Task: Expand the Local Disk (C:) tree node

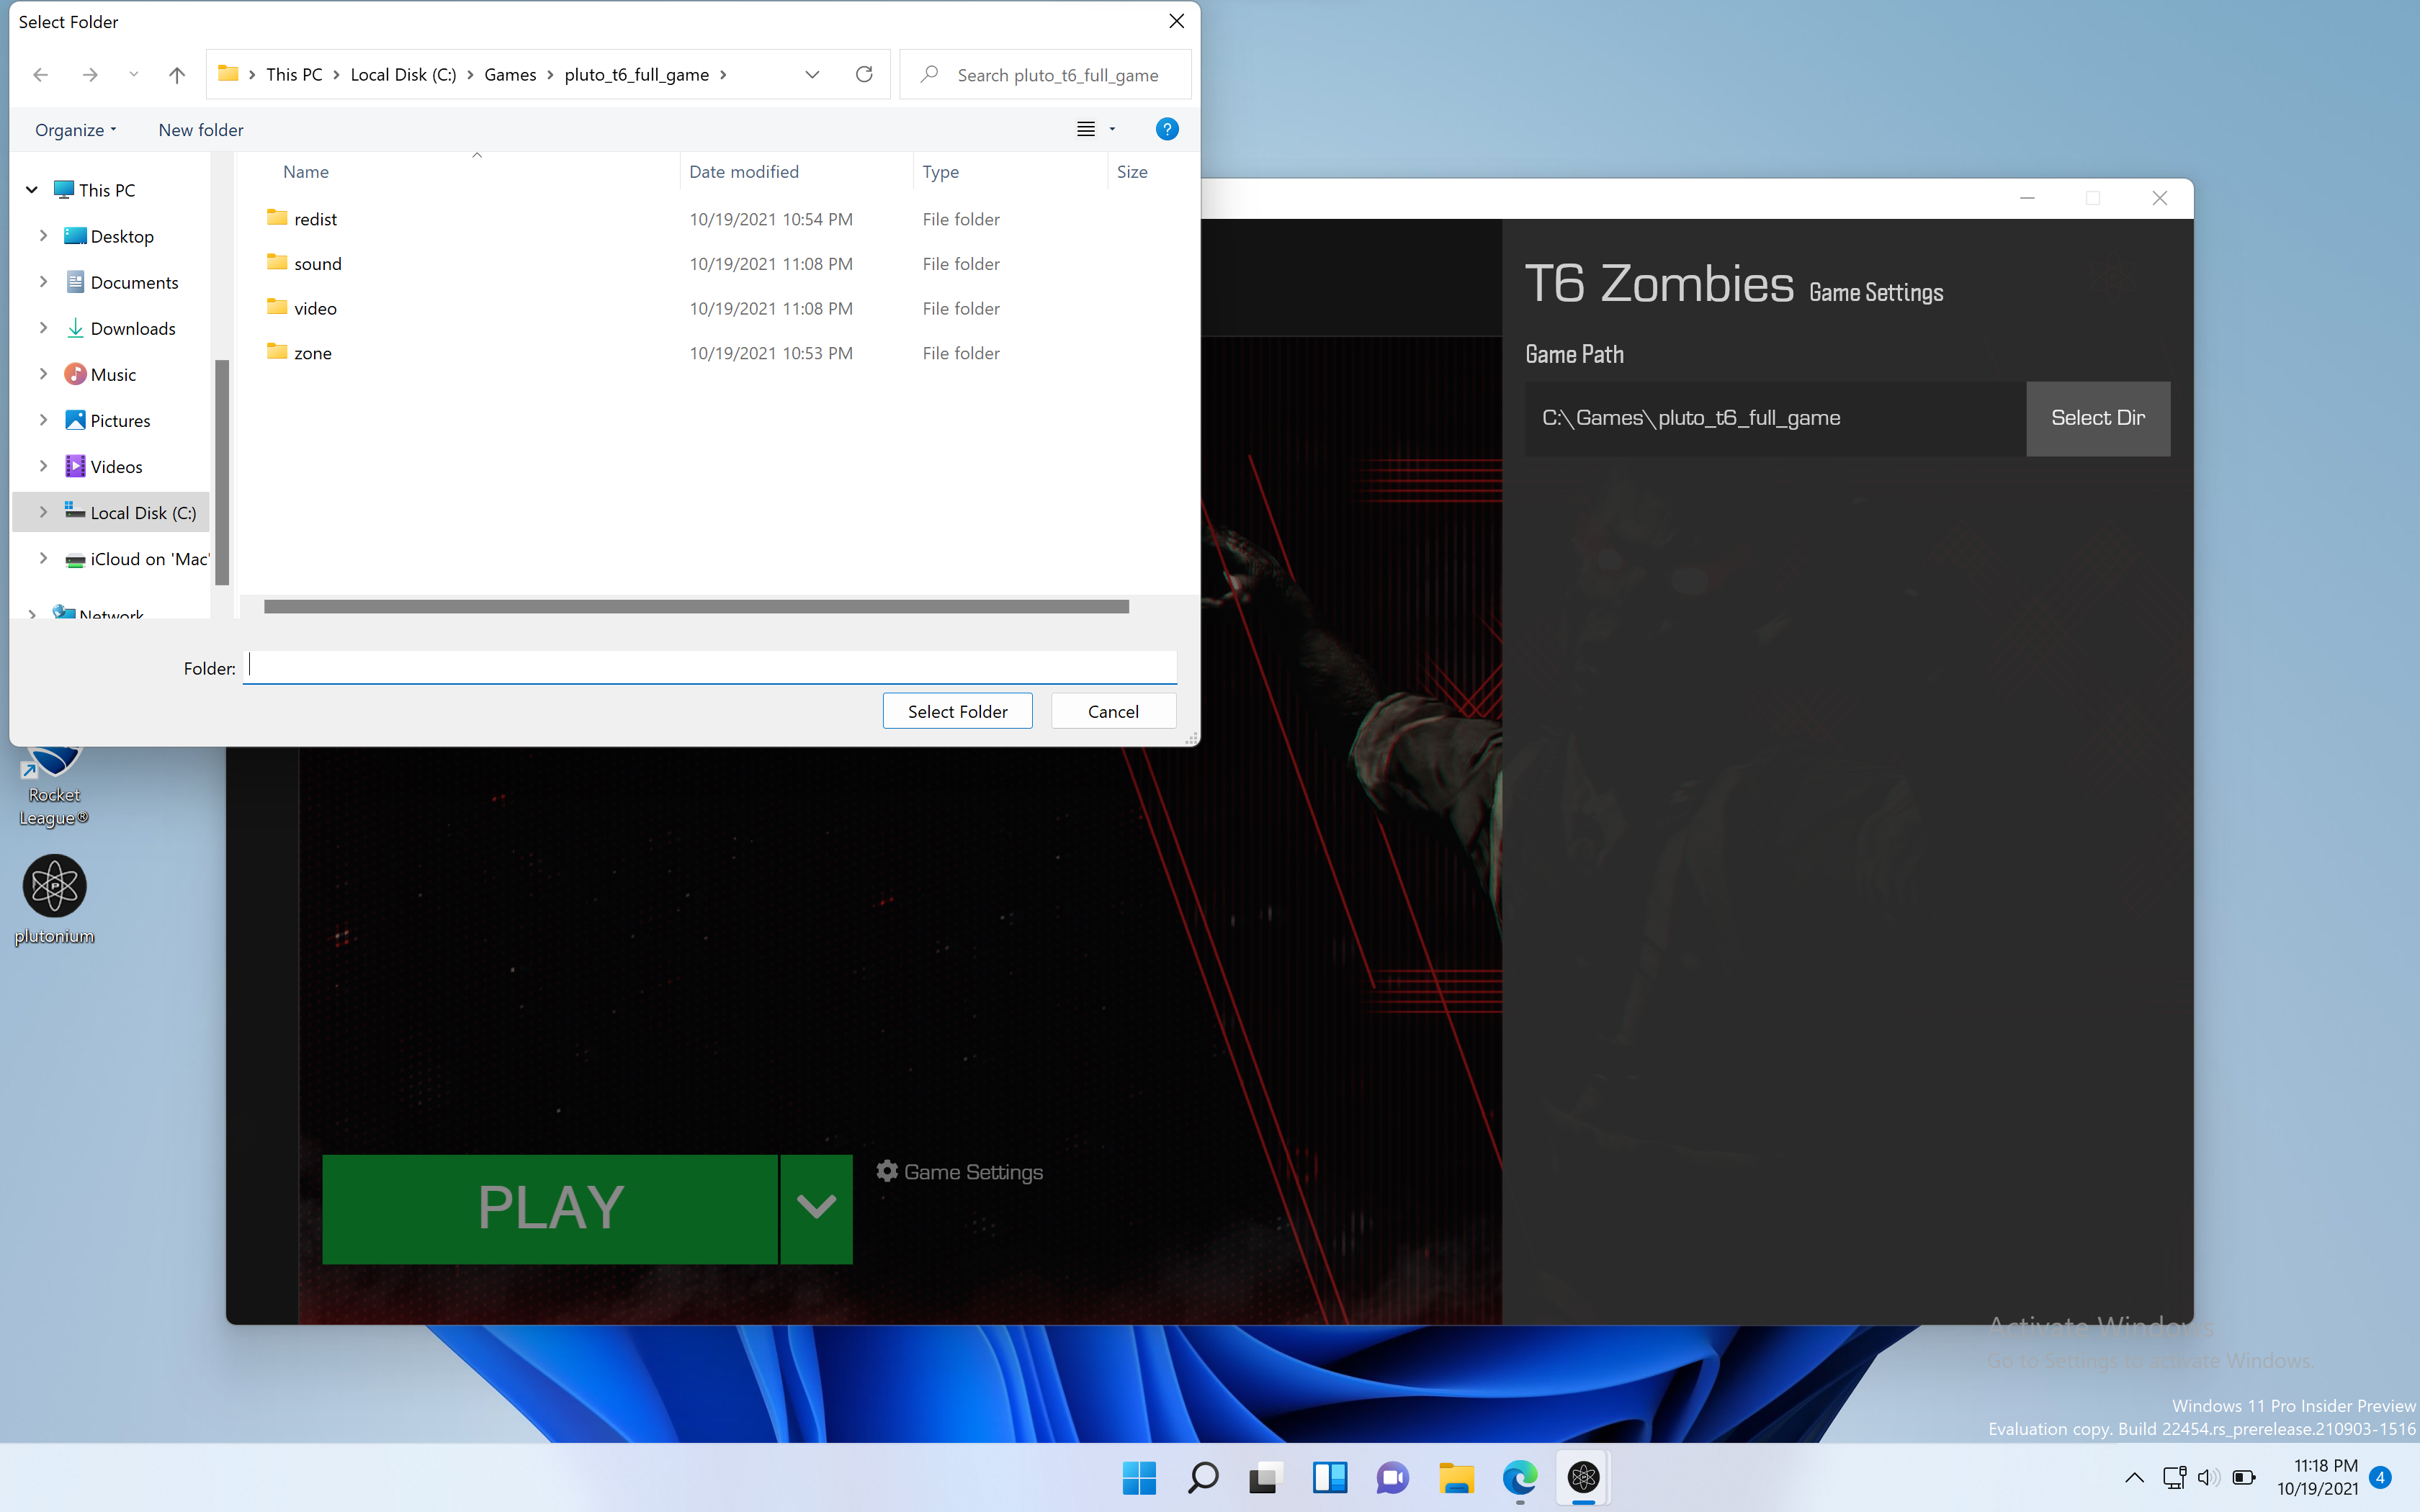Action: click(43, 512)
